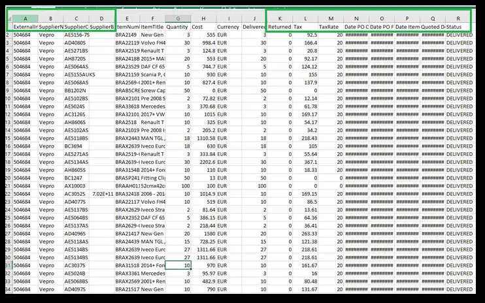Viewport: 485px width, 303px height.
Task: Select cost cell 998.4
Action: 203,43
